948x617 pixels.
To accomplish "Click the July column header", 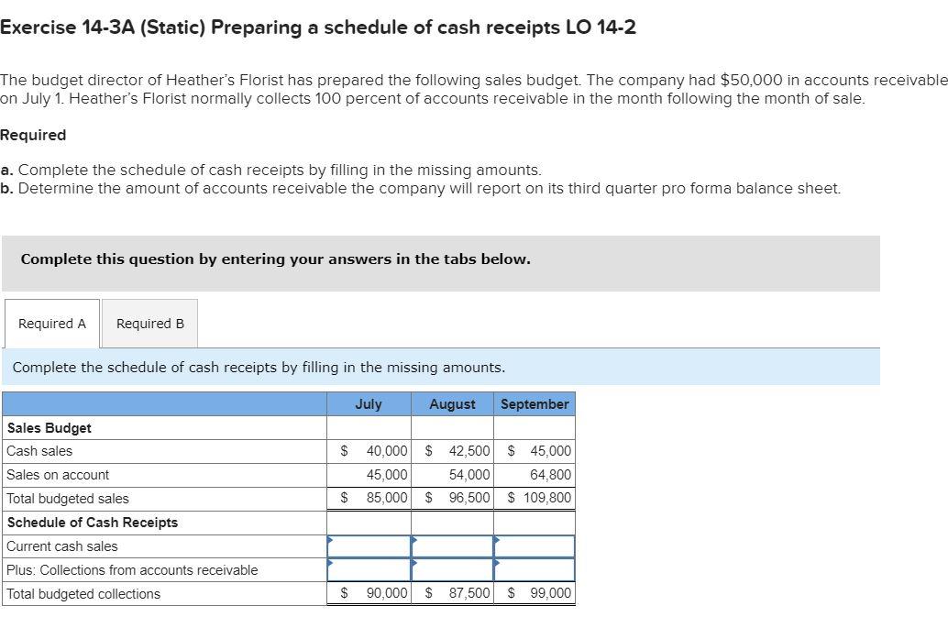I will [369, 403].
